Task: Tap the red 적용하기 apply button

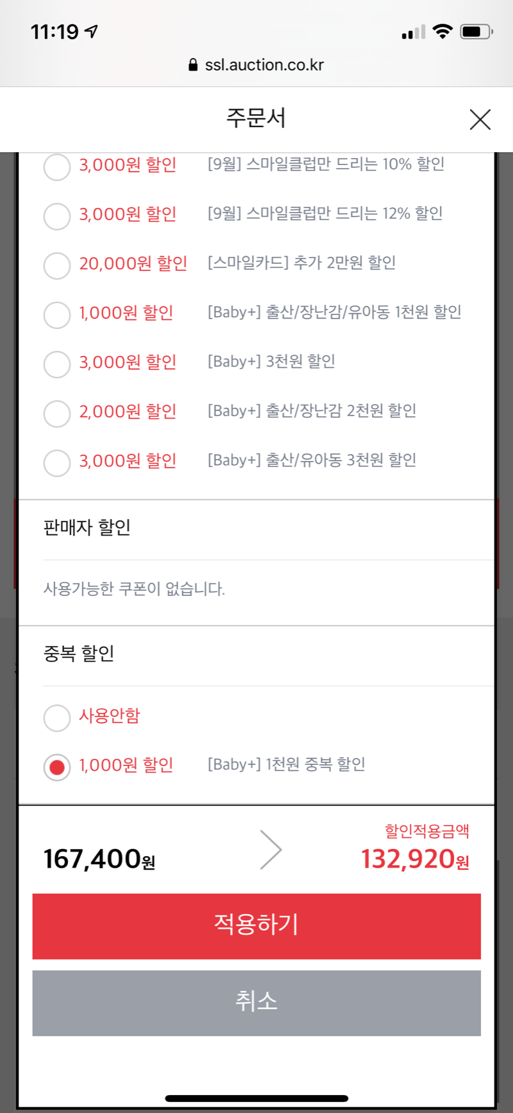Action: [256, 926]
